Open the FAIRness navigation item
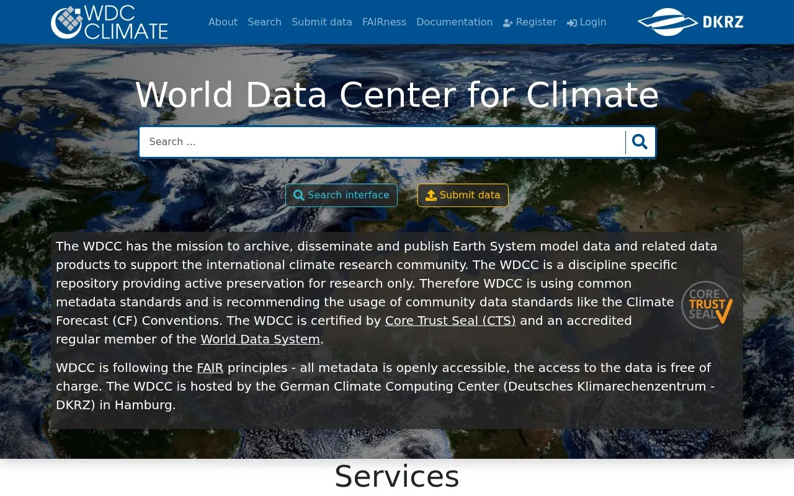Image resolution: width=794 pixels, height=496 pixels. click(384, 22)
